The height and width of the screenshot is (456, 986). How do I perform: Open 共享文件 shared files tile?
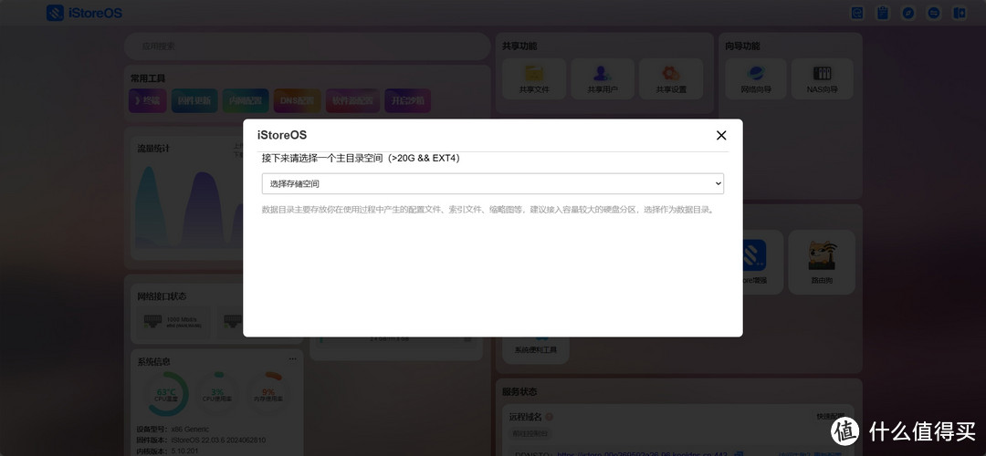tap(534, 78)
